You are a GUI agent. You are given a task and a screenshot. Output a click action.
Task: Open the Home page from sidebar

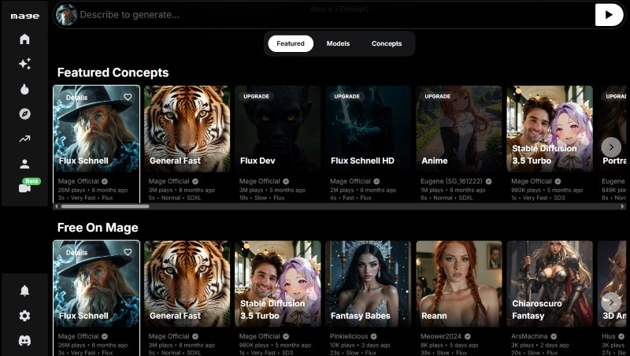click(x=24, y=39)
